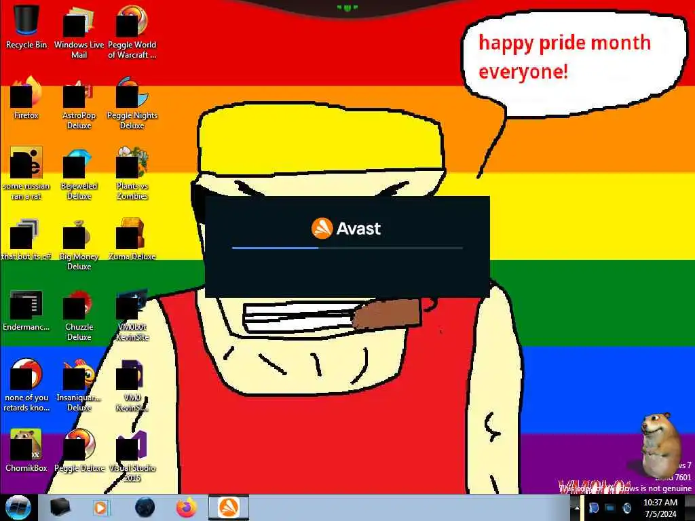Select Peggle World of Warcraft shortcut
The image size is (695, 521).
[x=132, y=32]
